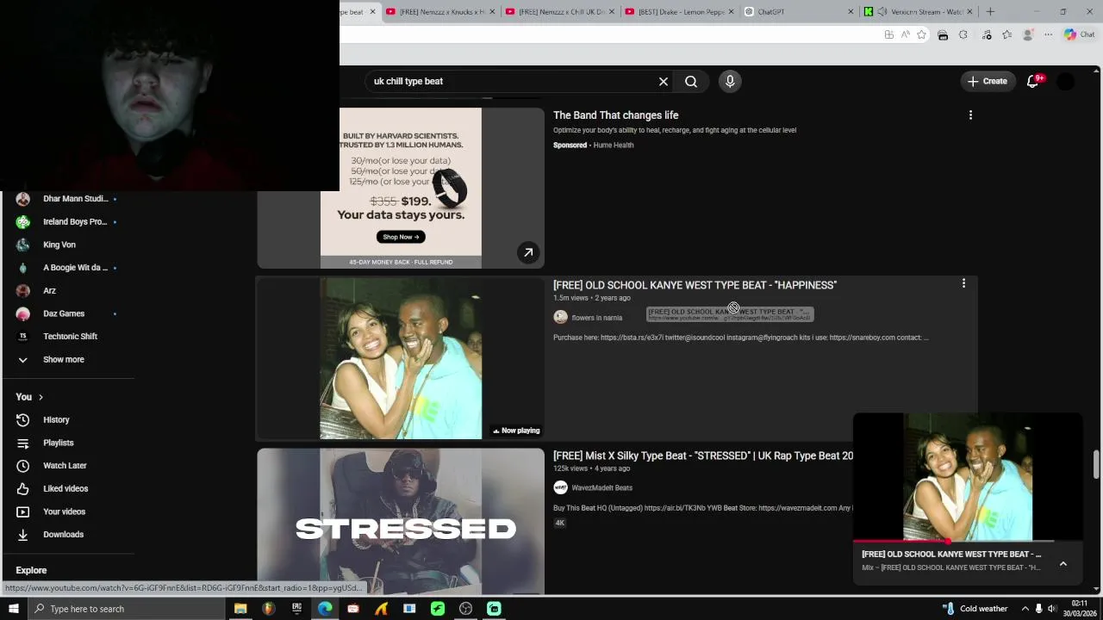Open the Edge favorites list icon

[x=1006, y=34]
